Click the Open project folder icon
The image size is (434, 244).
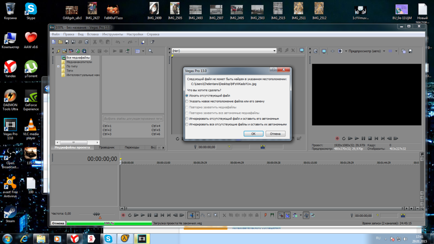pyautogui.click(x=60, y=42)
